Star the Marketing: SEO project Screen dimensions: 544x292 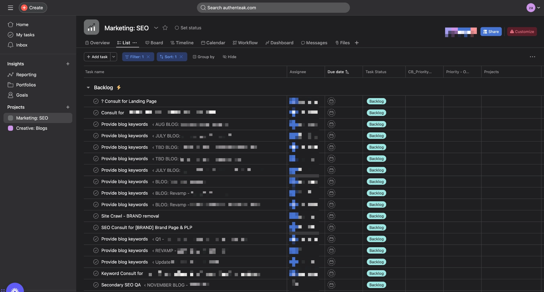165,28
